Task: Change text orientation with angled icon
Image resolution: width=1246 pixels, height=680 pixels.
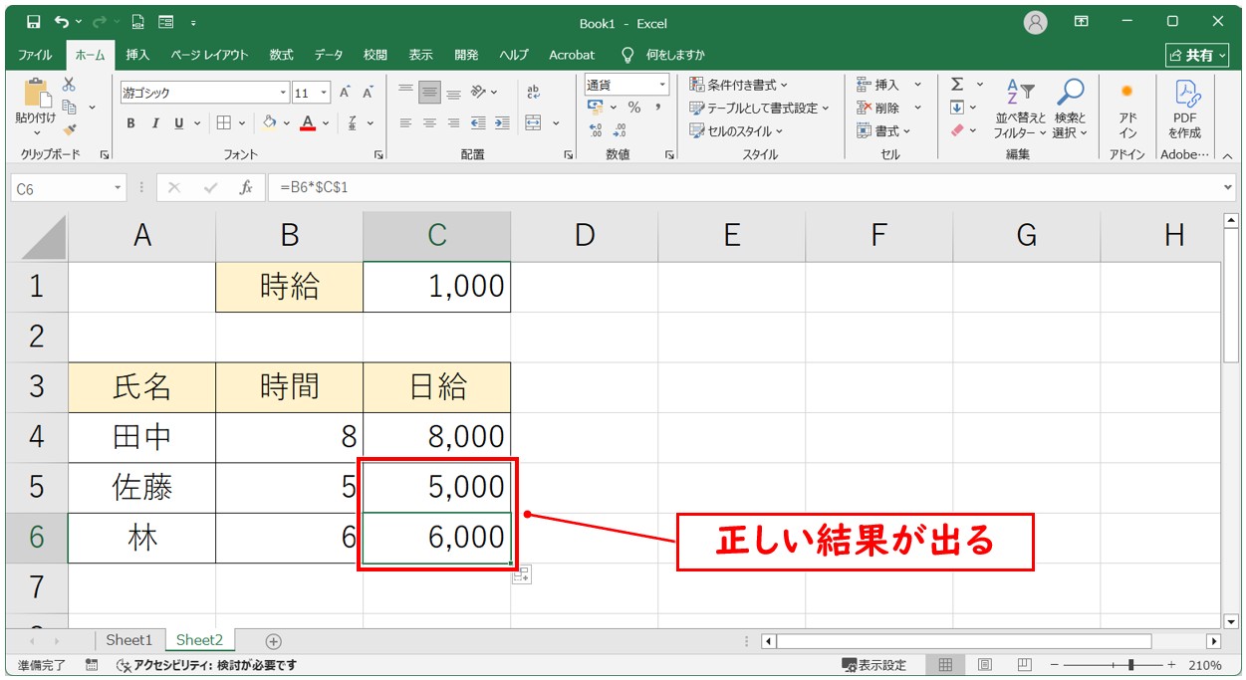Action: [x=479, y=92]
